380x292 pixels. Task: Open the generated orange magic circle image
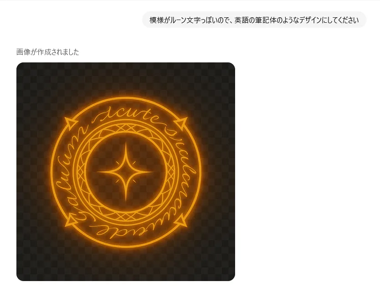pos(126,172)
